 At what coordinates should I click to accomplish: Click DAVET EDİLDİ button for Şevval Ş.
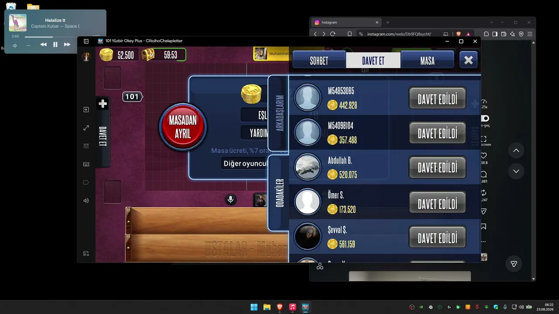click(x=437, y=238)
